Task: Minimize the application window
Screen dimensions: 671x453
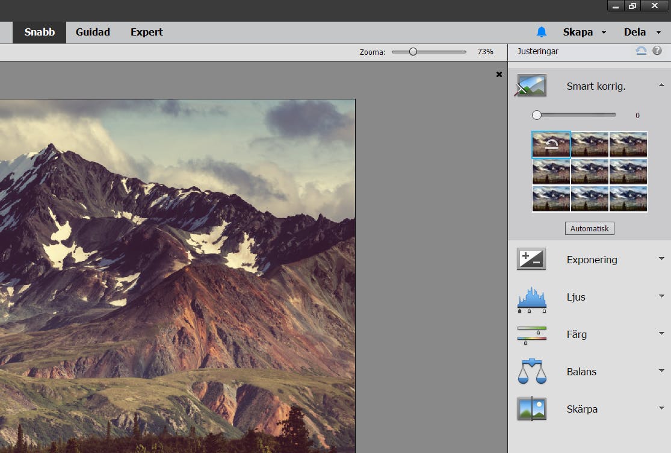Action: click(x=616, y=5)
